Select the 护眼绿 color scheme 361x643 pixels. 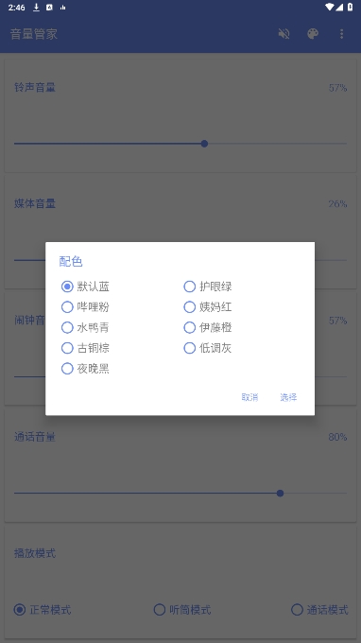pyautogui.click(x=208, y=287)
